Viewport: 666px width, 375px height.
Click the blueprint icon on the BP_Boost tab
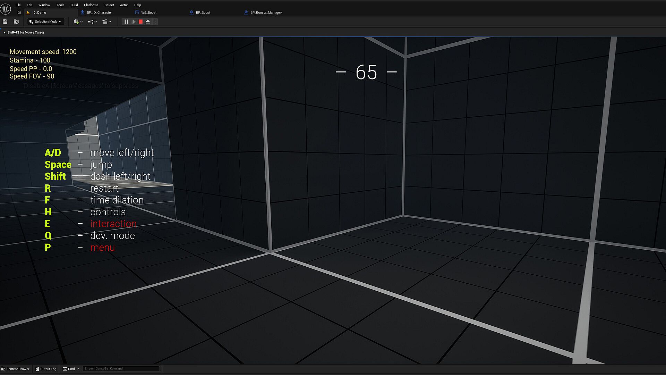[x=191, y=12]
